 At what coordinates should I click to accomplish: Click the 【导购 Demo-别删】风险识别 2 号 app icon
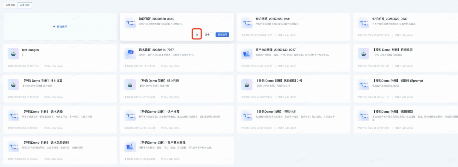pos(247,85)
